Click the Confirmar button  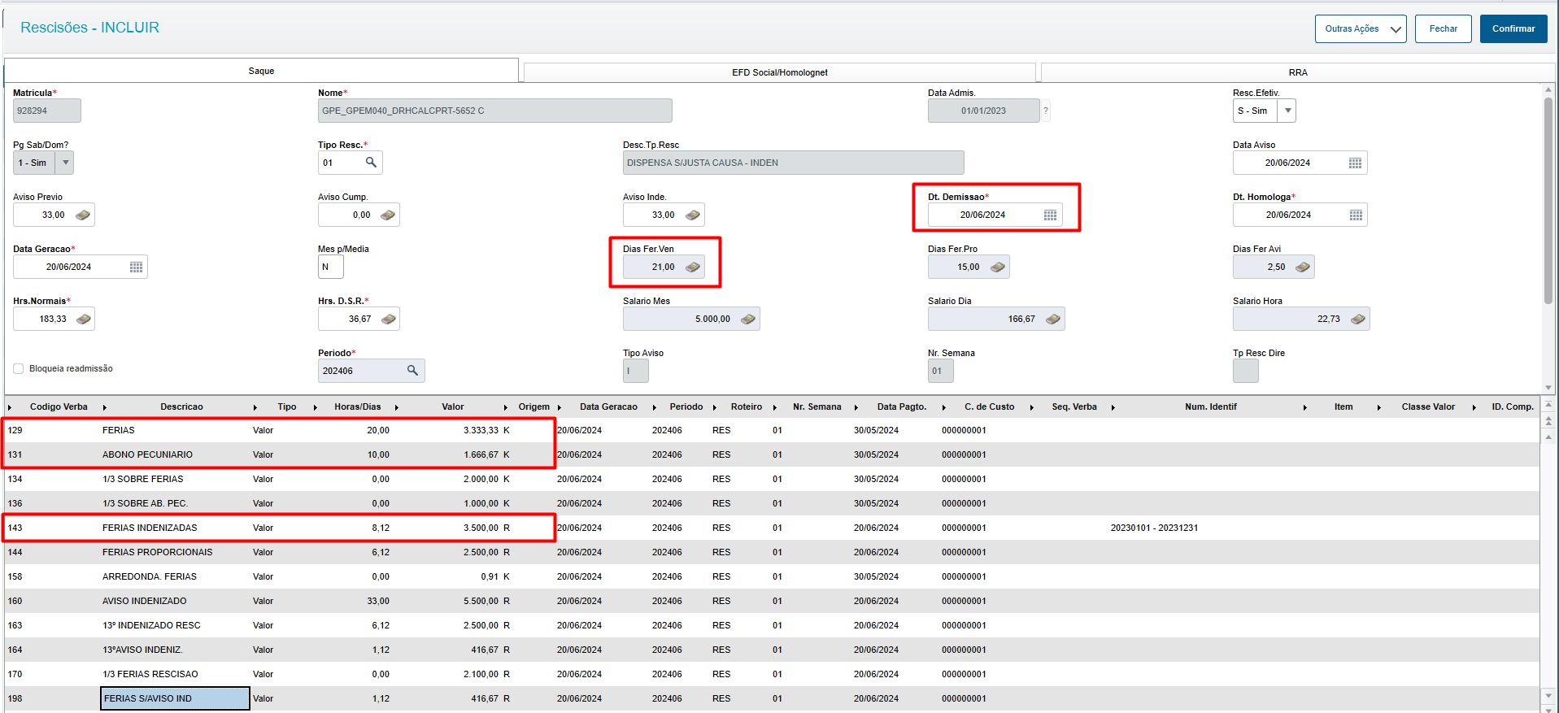click(x=1513, y=28)
